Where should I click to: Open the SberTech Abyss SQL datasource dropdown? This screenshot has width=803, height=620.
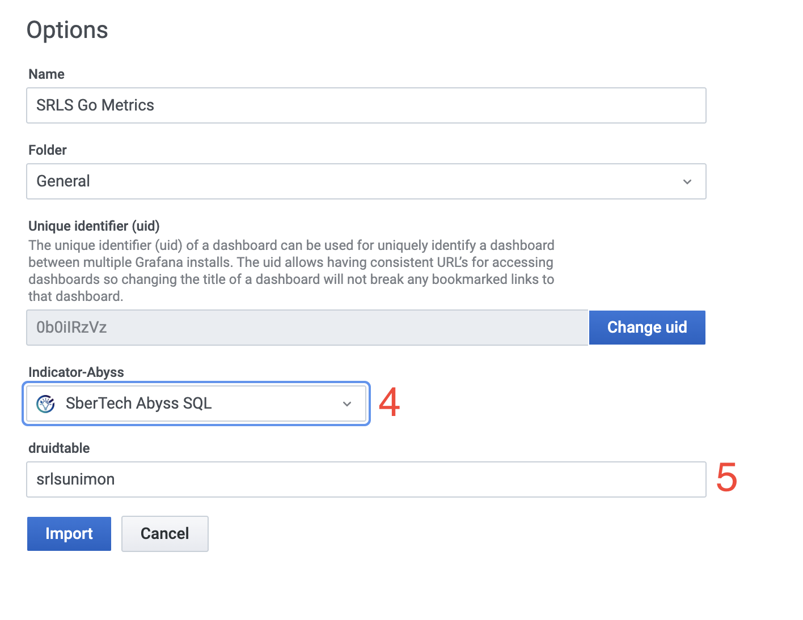[x=196, y=404]
